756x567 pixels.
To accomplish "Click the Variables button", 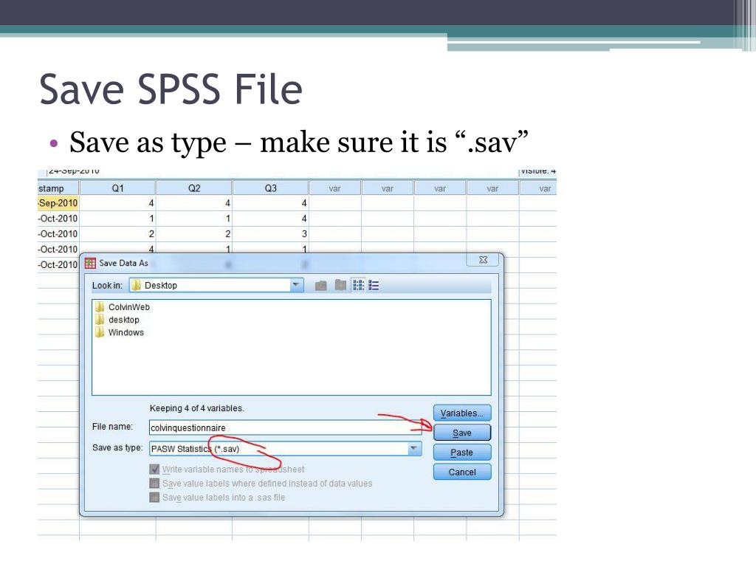I will 461,413.
